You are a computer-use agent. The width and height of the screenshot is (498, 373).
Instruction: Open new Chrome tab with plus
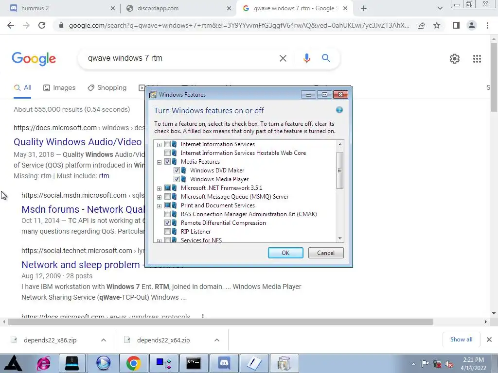pyautogui.click(x=364, y=9)
